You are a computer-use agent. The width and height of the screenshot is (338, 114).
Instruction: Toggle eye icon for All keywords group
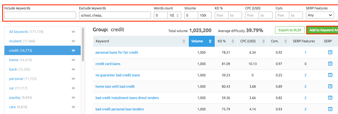pos(74,32)
